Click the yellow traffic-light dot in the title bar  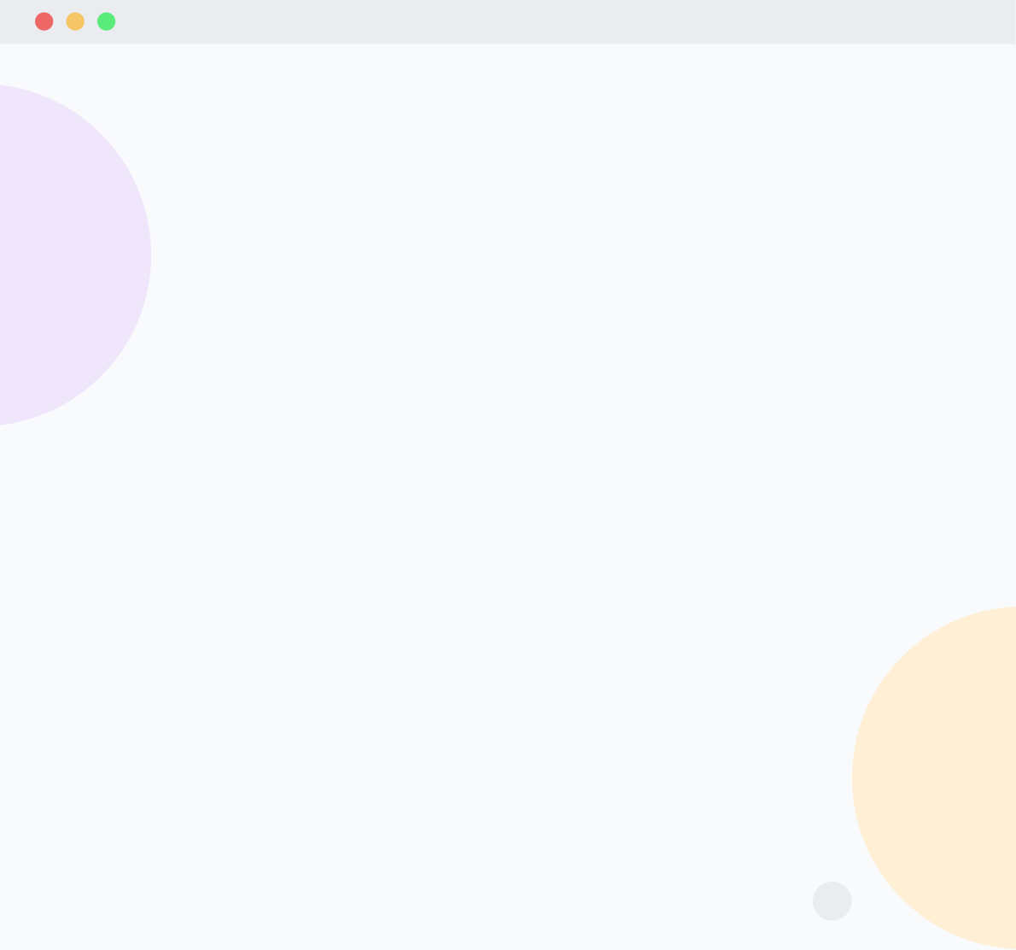coord(75,21)
